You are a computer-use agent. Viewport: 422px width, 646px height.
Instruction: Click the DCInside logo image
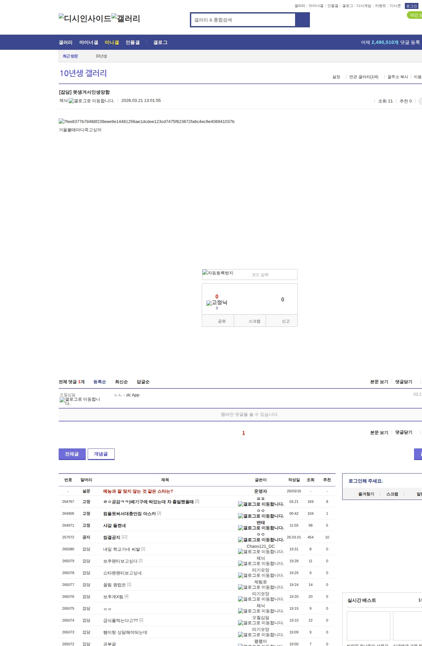[x=85, y=18]
